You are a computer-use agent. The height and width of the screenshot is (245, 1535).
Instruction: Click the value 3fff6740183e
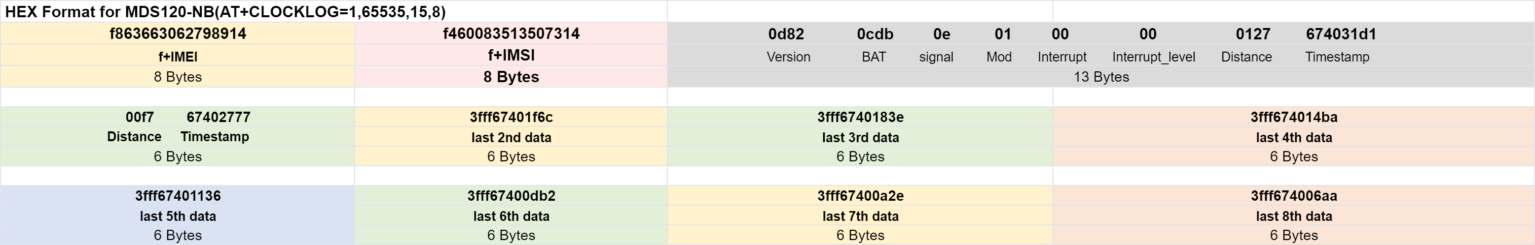[x=860, y=117]
